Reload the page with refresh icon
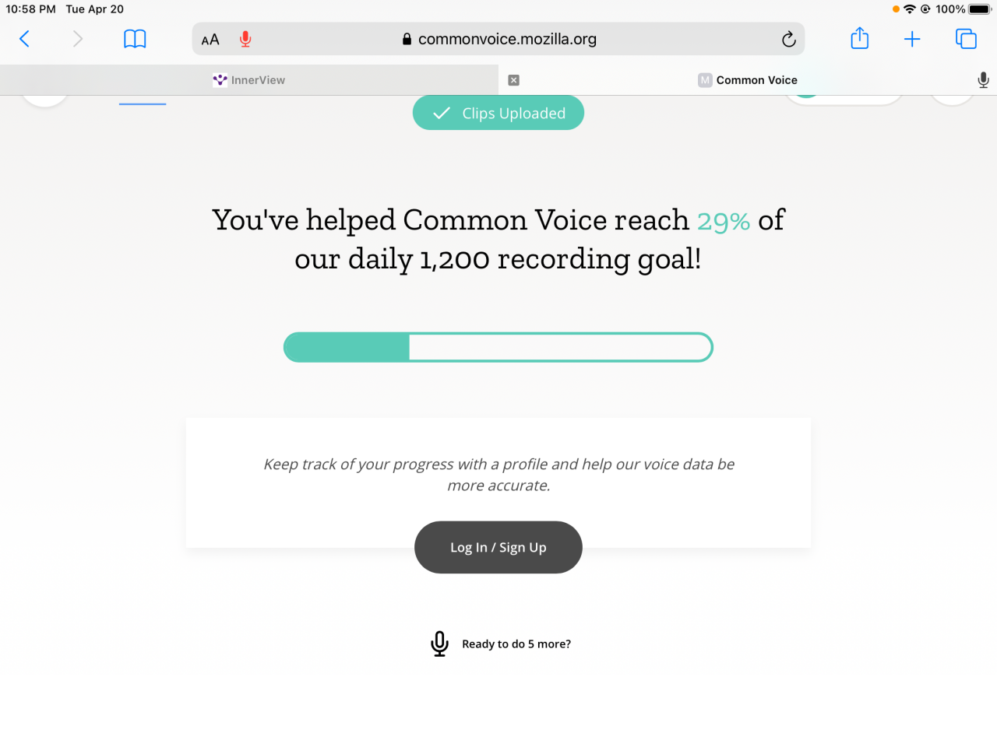The image size is (997, 747). pos(788,39)
